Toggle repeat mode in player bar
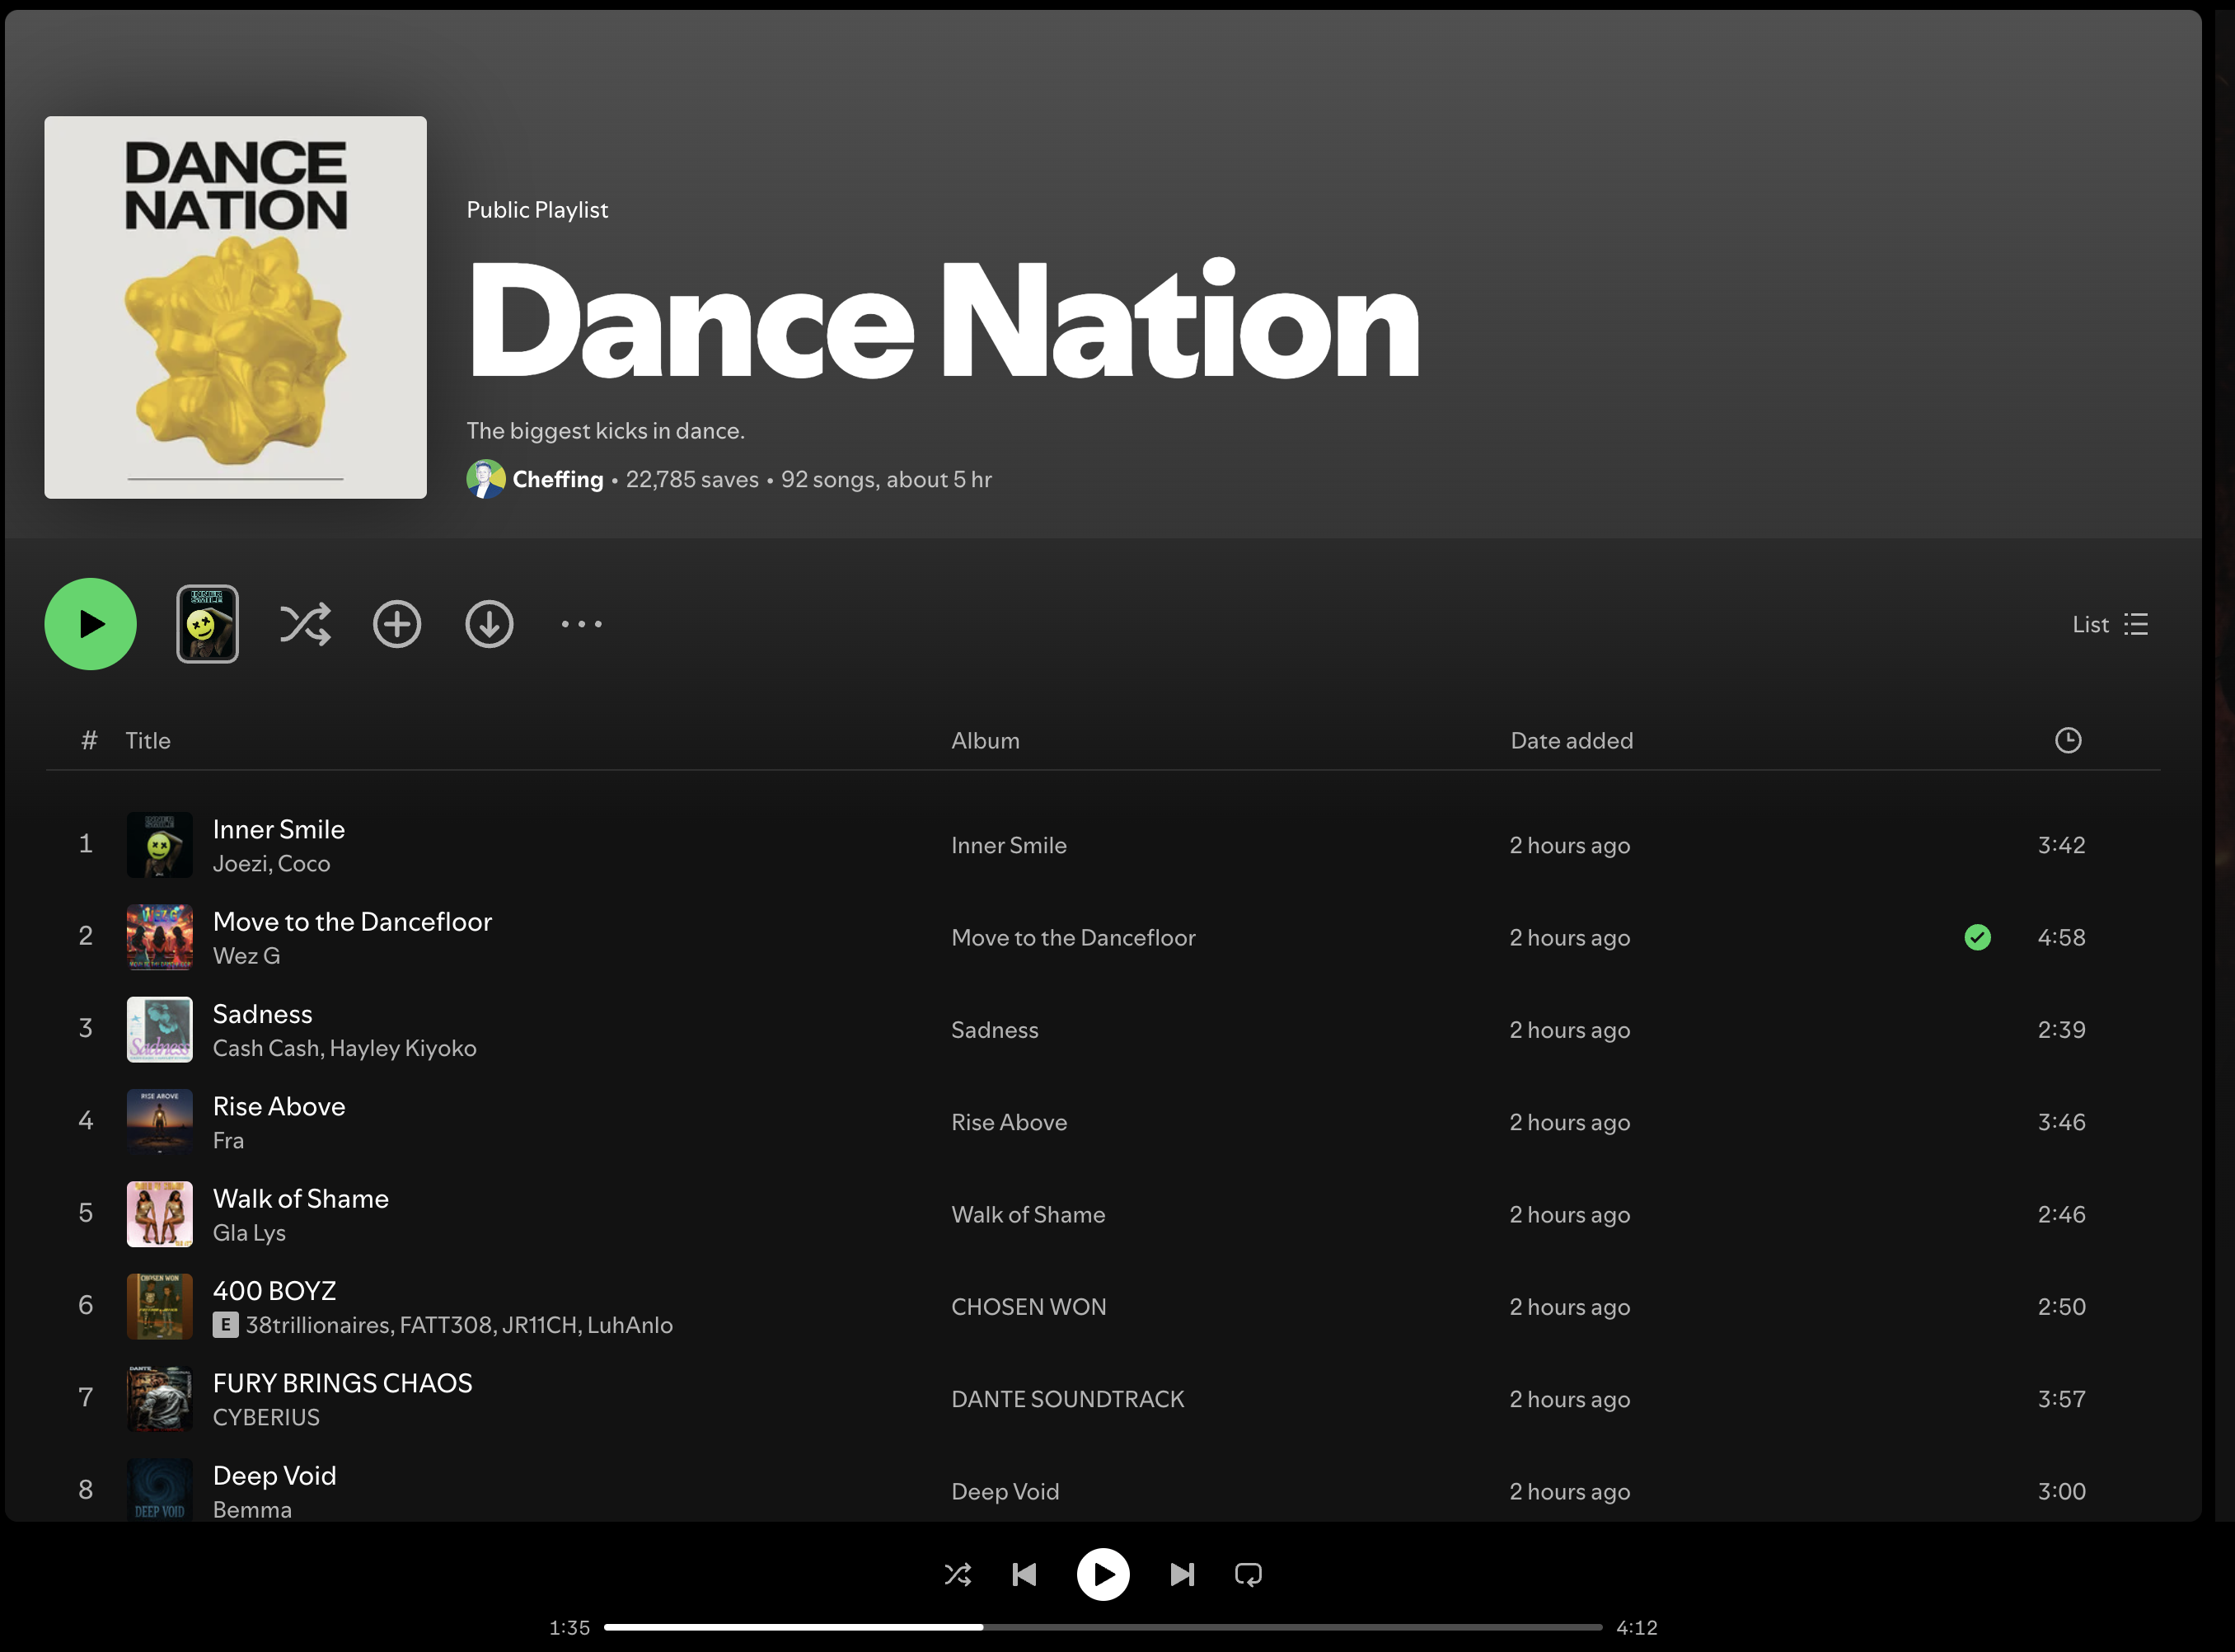Viewport: 2235px width, 1652px height. [x=1249, y=1575]
